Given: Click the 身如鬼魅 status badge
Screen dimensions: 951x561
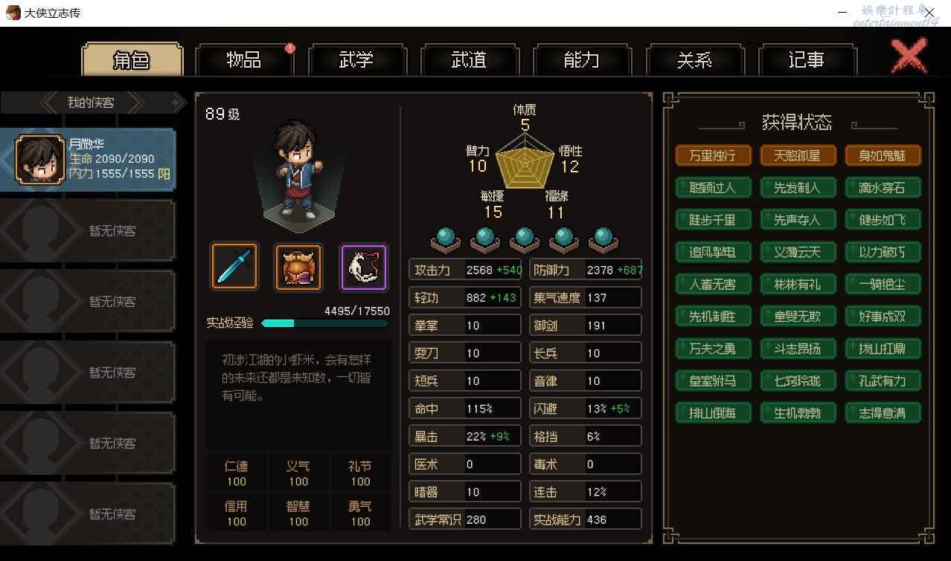Looking at the screenshot, I should pos(883,155).
